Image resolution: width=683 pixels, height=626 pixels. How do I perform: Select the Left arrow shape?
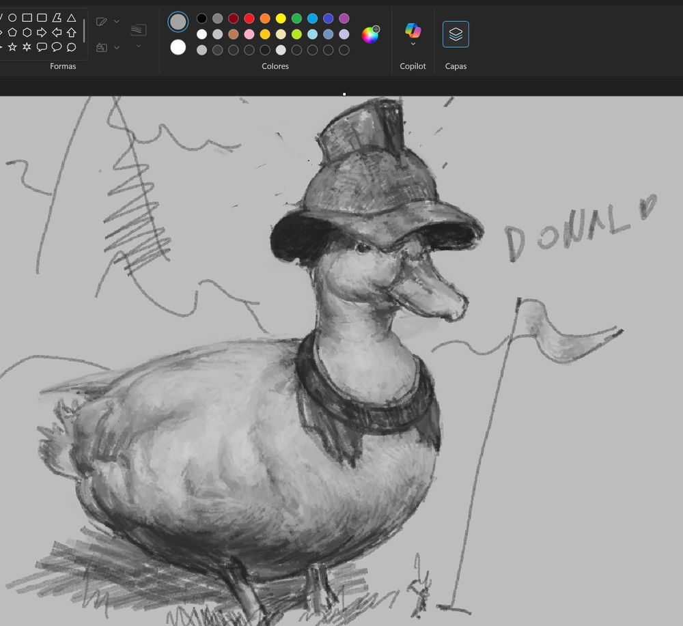click(57, 32)
